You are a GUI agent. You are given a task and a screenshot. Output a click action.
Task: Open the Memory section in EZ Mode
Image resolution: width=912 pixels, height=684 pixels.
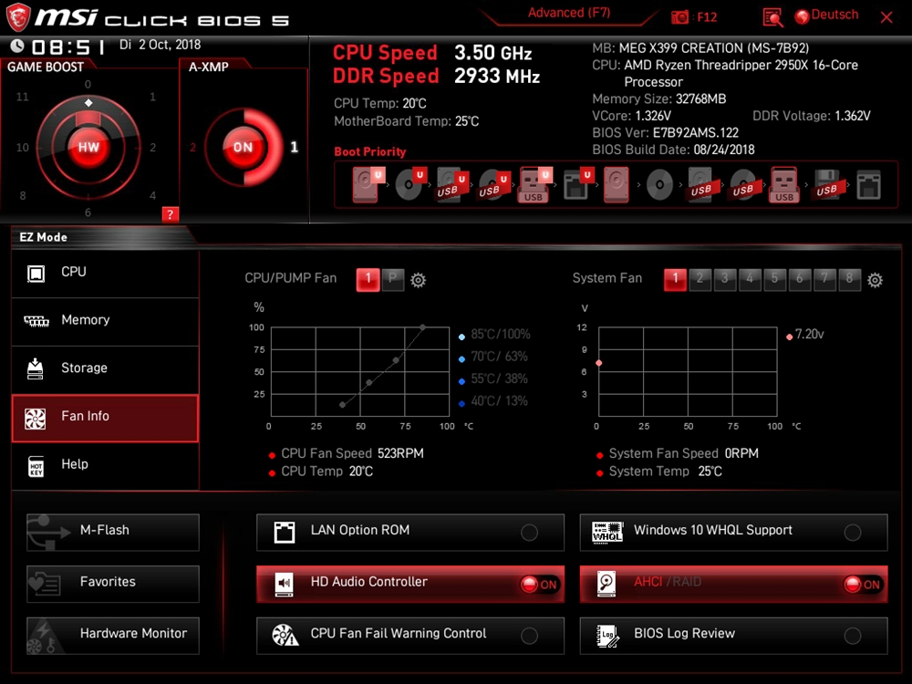(x=105, y=321)
